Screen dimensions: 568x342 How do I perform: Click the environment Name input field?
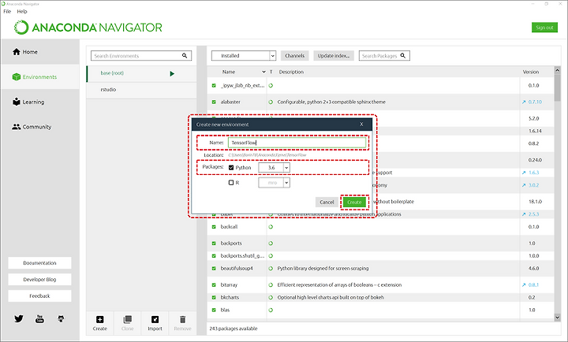(x=297, y=143)
